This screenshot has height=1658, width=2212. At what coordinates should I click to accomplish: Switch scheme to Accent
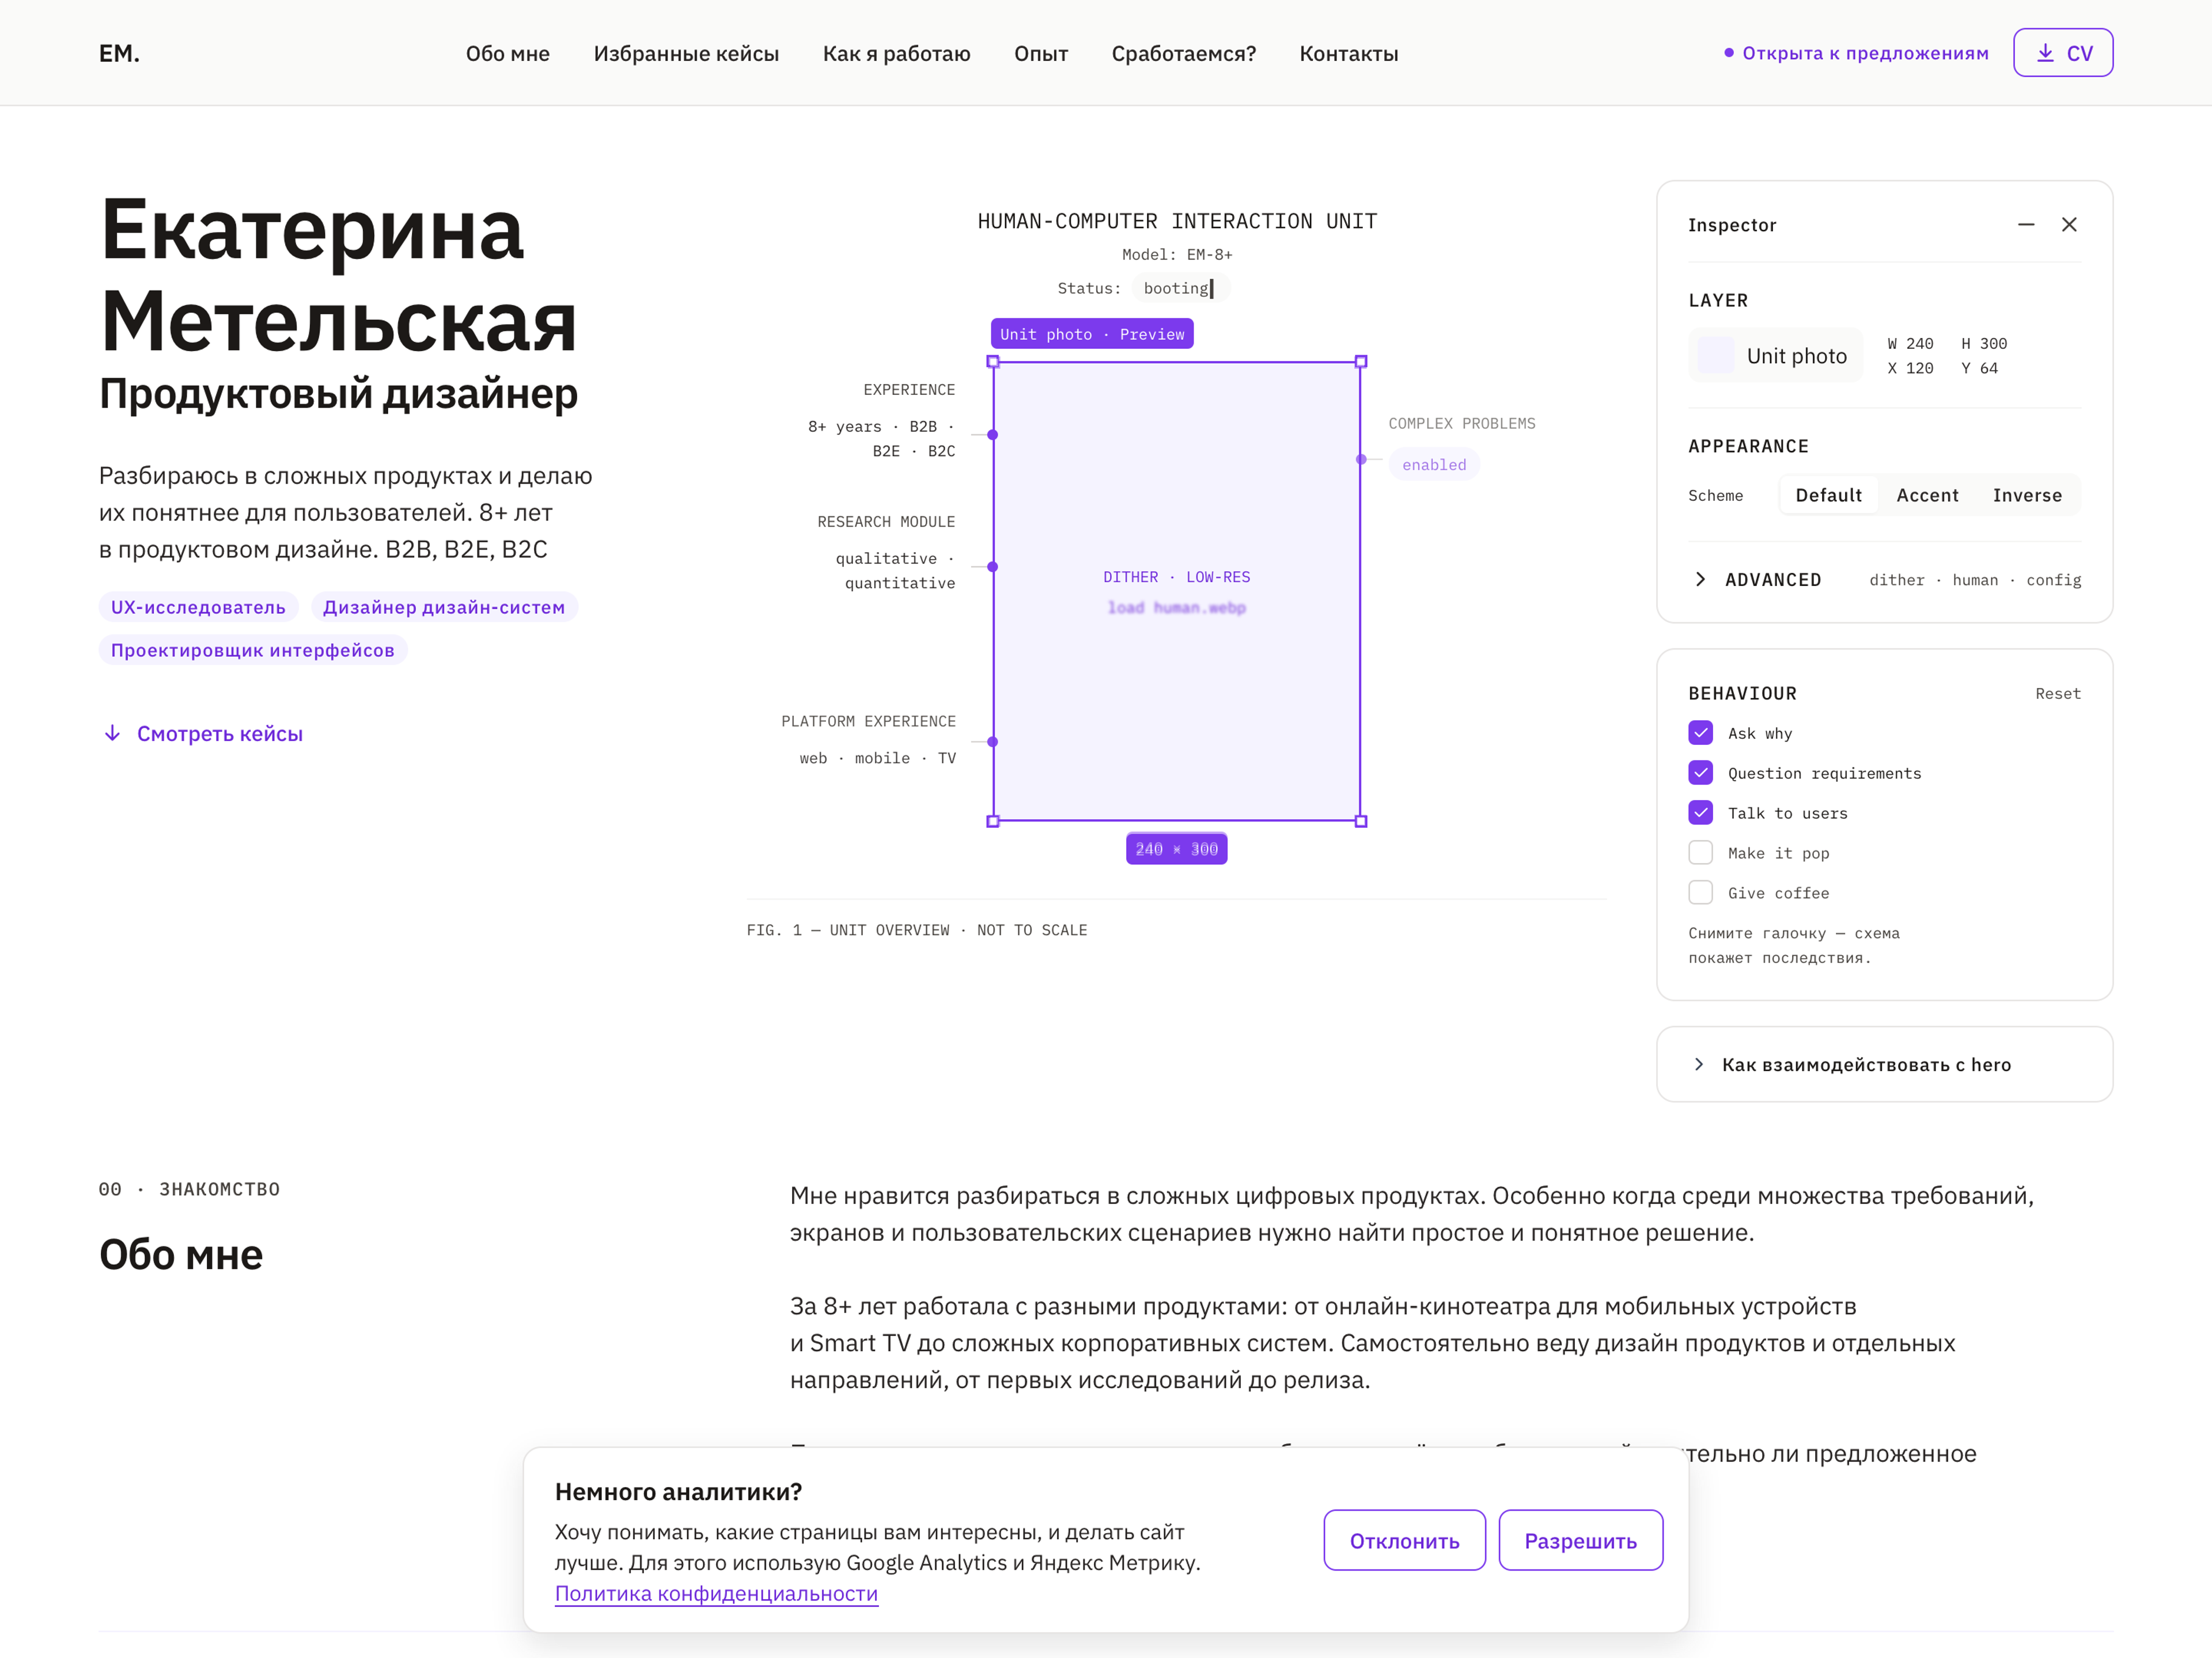1927,496
